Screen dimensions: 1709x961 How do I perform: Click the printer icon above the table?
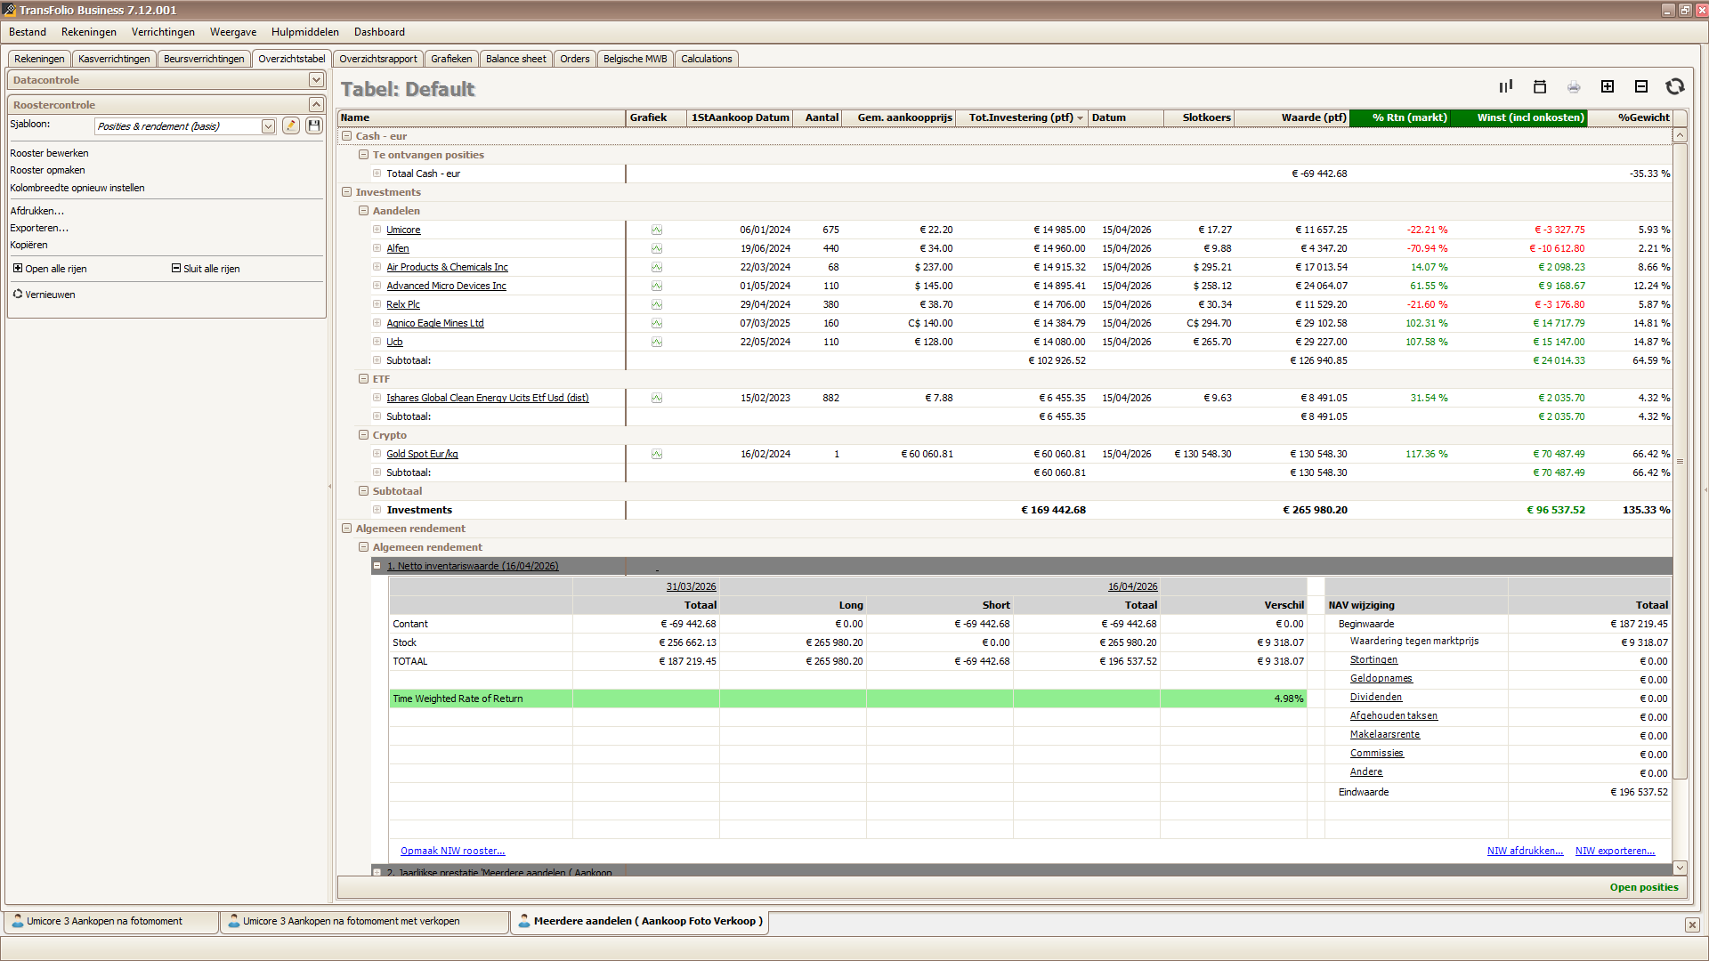1574,86
